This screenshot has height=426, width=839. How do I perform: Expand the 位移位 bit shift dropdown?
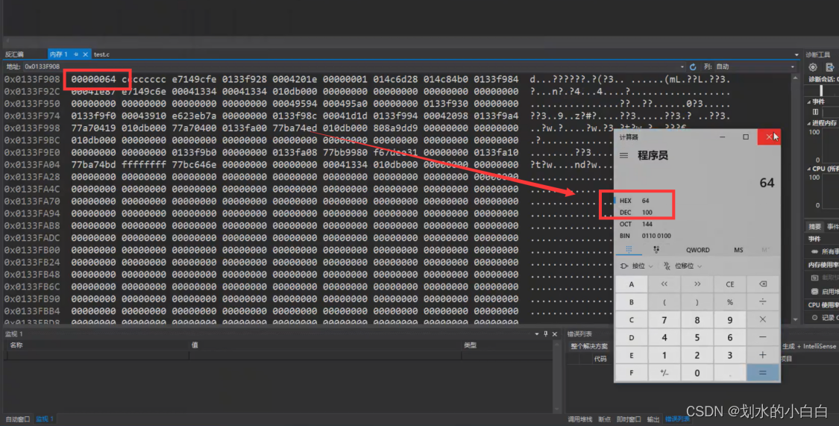(x=682, y=266)
